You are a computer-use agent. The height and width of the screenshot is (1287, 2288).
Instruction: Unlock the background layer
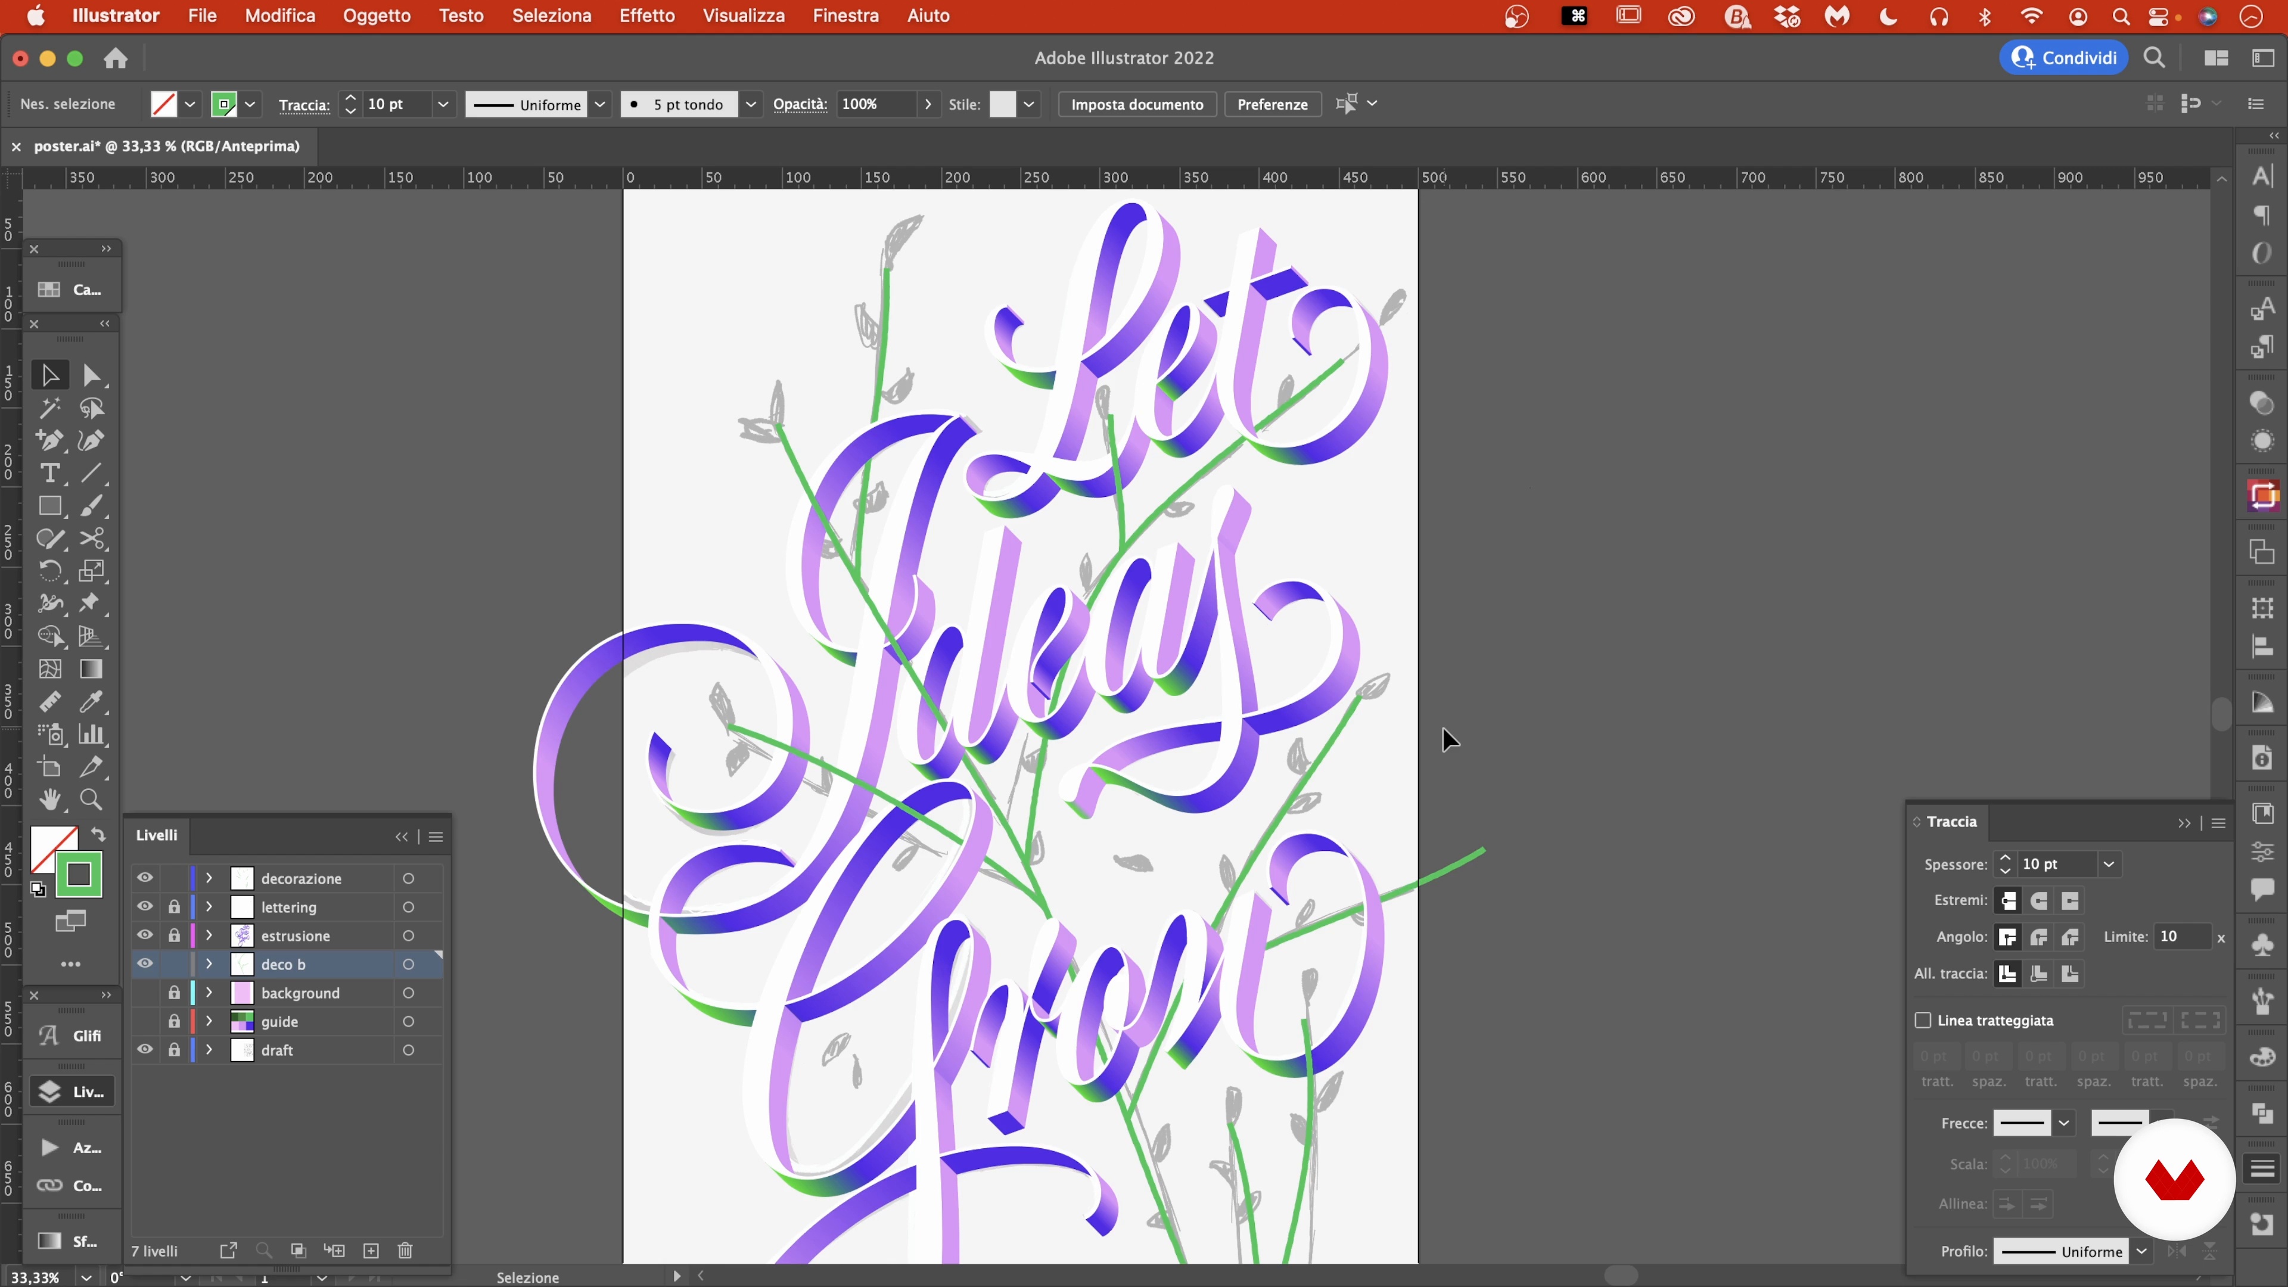tap(174, 992)
